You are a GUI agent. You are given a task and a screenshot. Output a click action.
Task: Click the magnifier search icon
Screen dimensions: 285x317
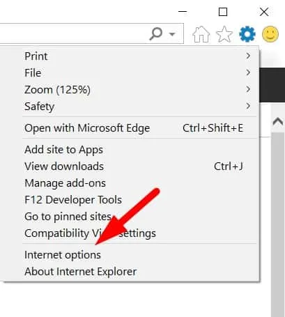point(155,34)
